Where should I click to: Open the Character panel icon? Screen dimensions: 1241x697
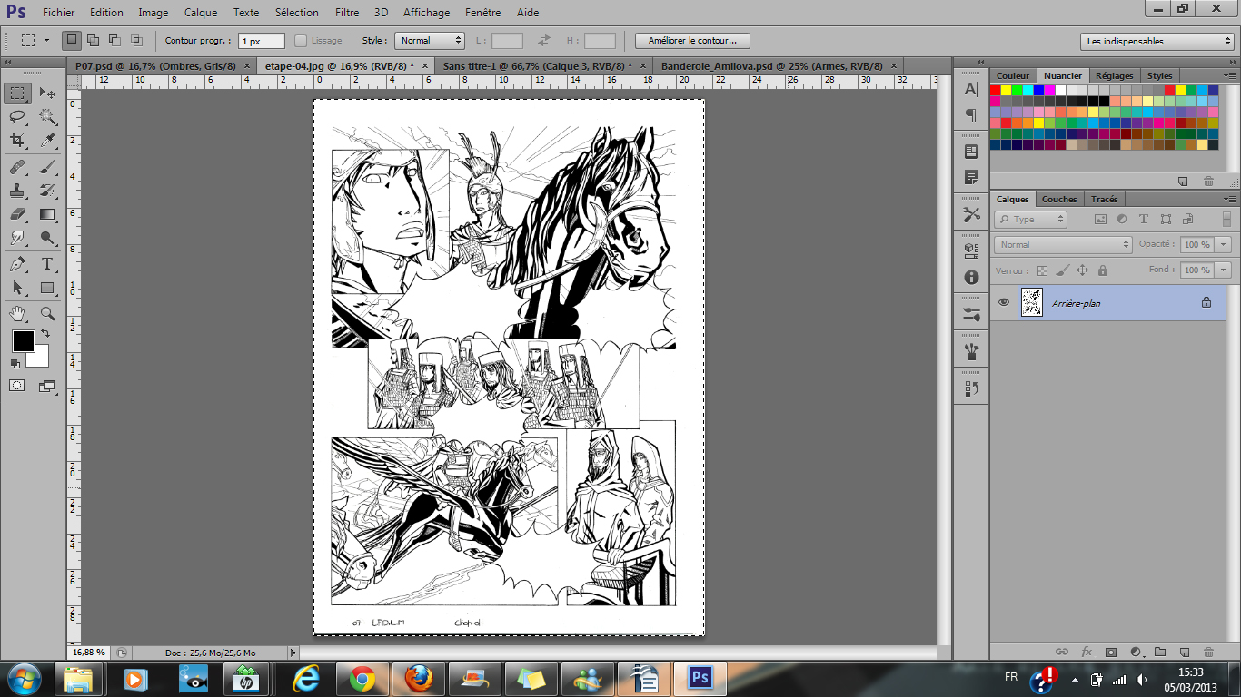point(971,89)
